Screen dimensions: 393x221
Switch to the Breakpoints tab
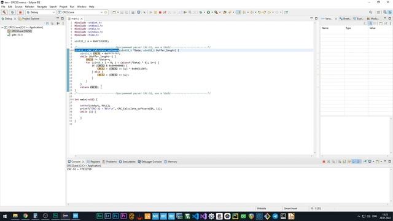pyautogui.click(x=345, y=18)
